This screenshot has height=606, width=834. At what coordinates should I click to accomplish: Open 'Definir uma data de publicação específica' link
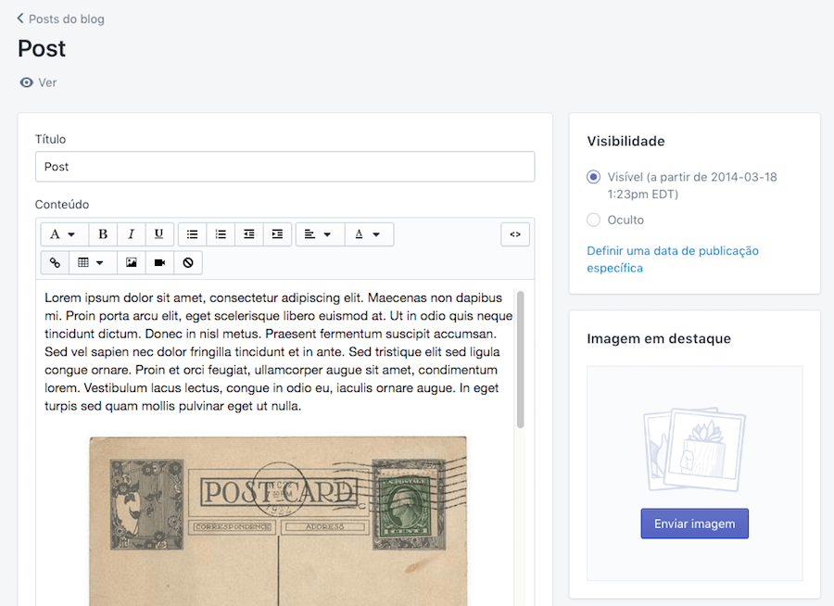point(673,259)
